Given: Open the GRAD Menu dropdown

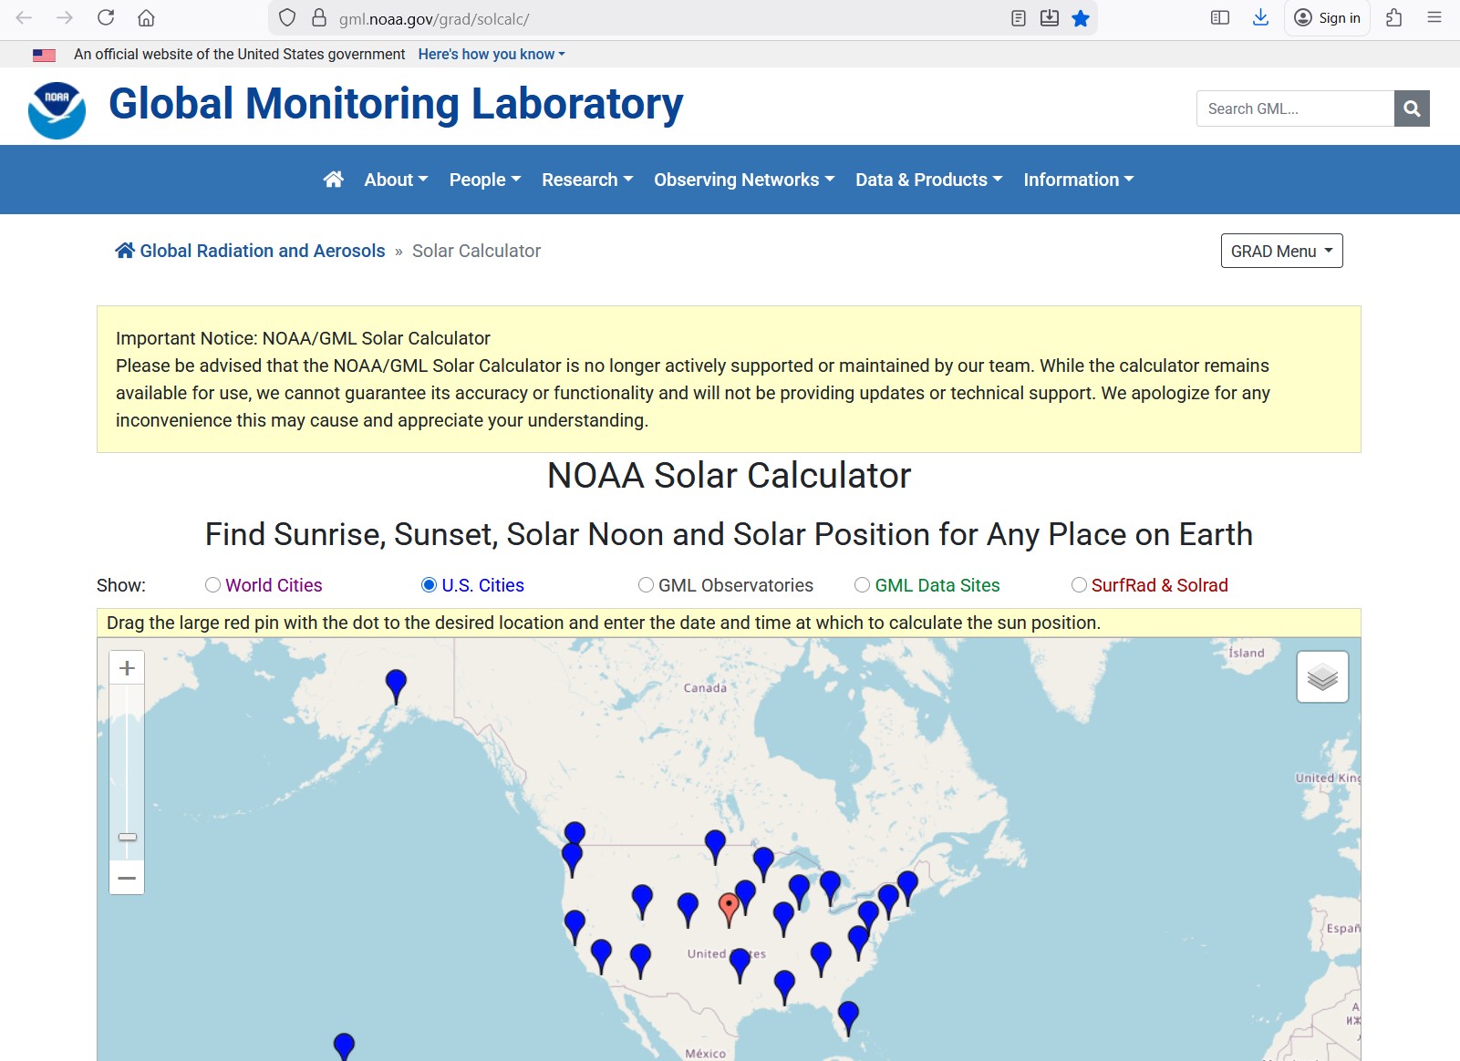Looking at the screenshot, I should coord(1281,251).
